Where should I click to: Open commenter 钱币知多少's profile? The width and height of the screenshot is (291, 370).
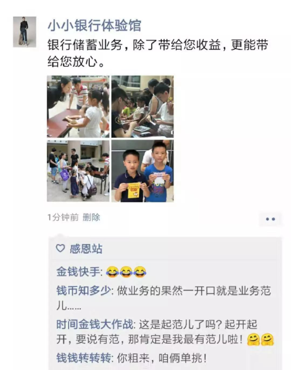coord(84,291)
